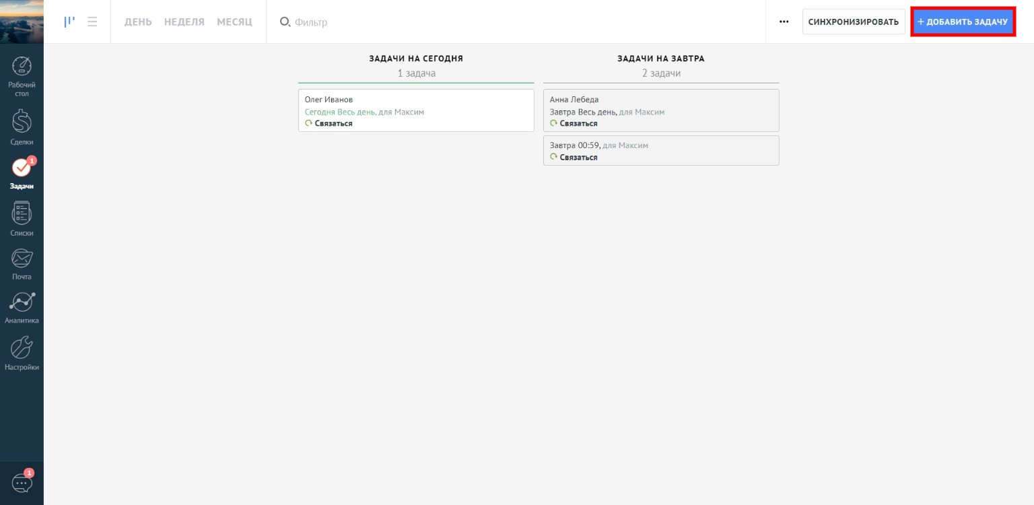Viewport: 1034px width, 505px height.
Task: Open the Аналитика section icon
Action: pyautogui.click(x=22, y=302)
